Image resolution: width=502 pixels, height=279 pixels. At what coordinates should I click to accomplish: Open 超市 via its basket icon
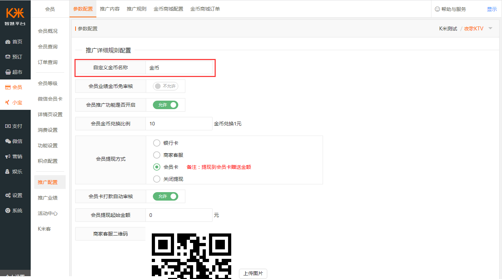click(x=8, y=72)
